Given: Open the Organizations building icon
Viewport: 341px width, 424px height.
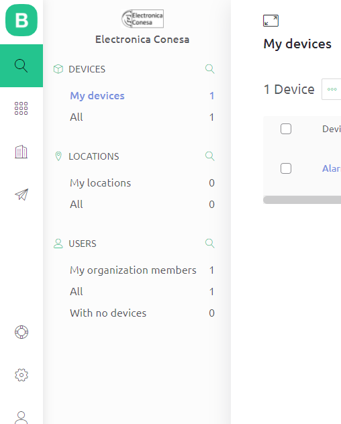Looking at the screenshot, I should (21, 152).
